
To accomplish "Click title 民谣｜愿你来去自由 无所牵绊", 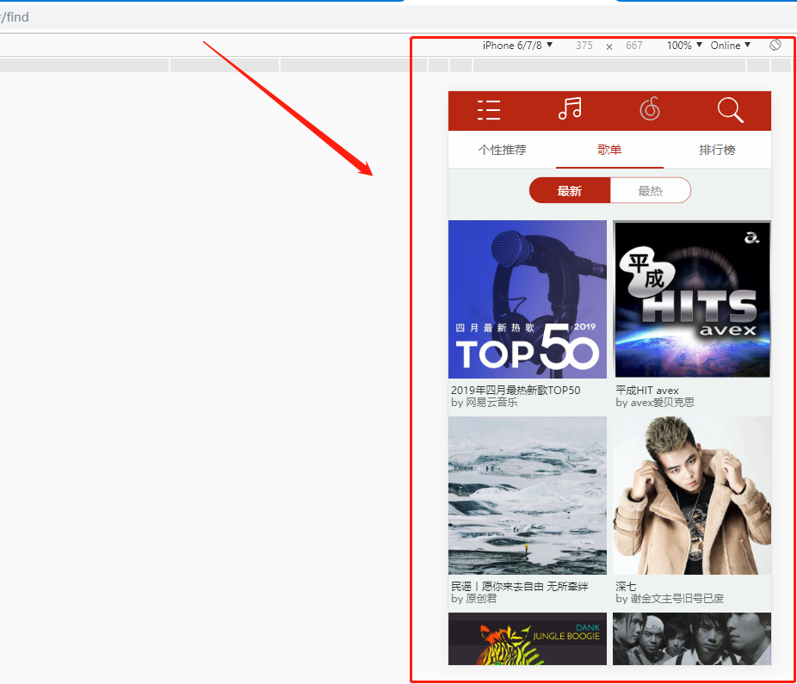I will click(x=520, y=587).
